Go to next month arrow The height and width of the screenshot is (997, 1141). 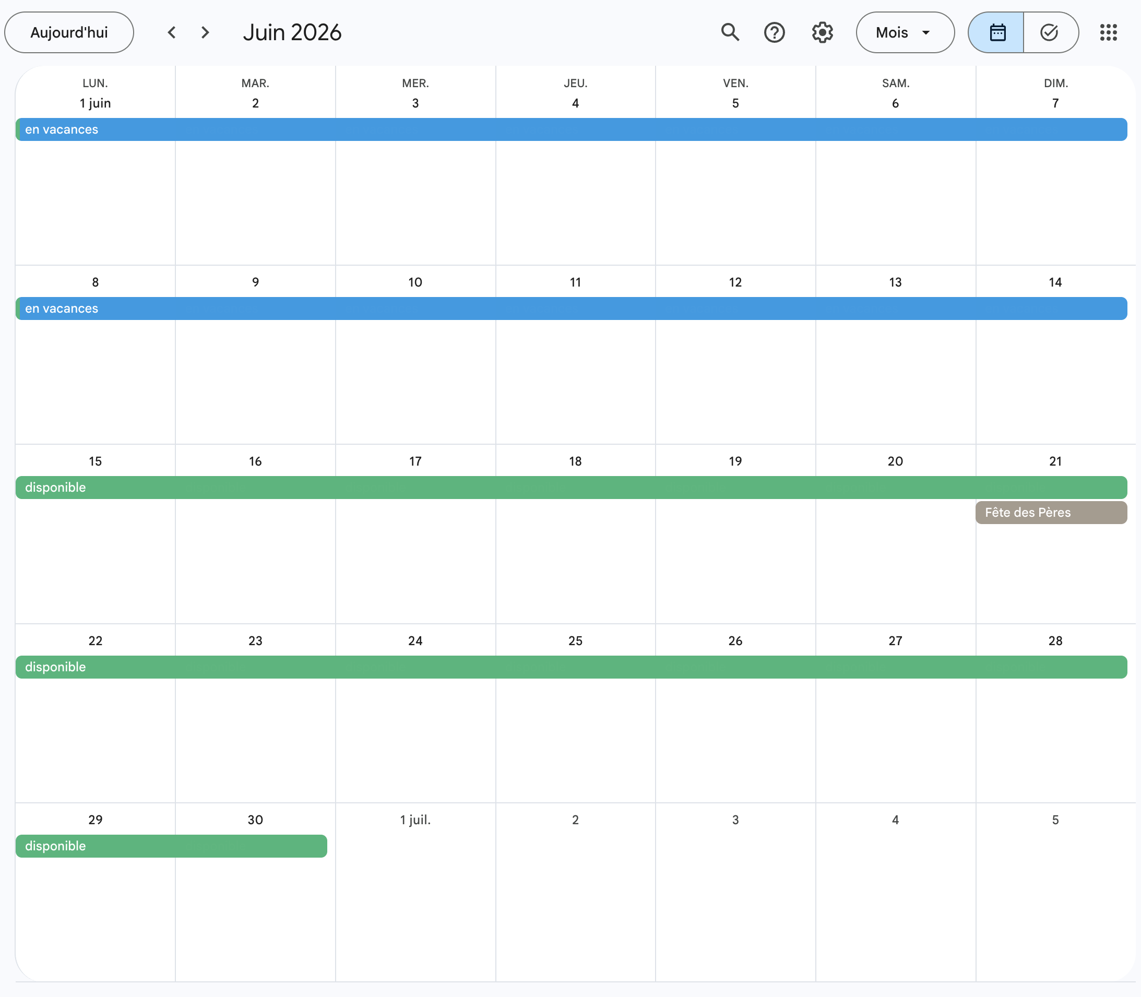(x=205, y=32)
